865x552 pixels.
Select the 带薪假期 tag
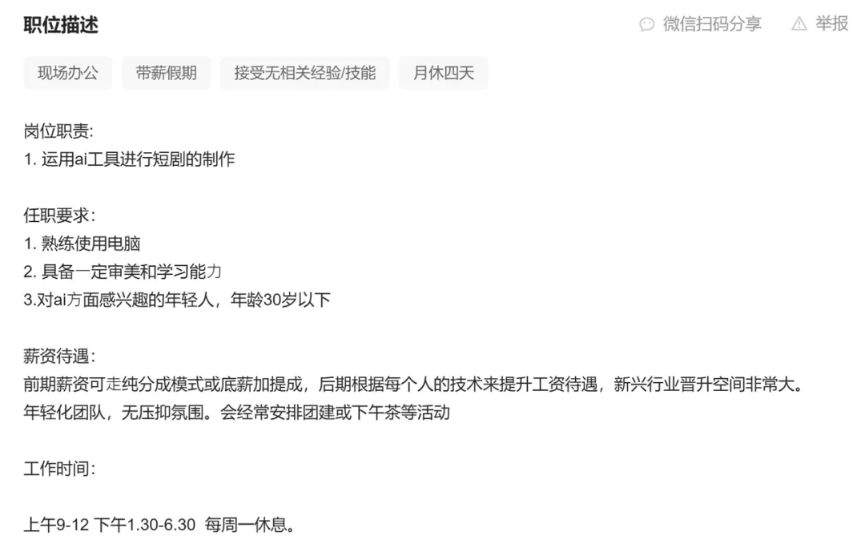[x=167, y=73]
